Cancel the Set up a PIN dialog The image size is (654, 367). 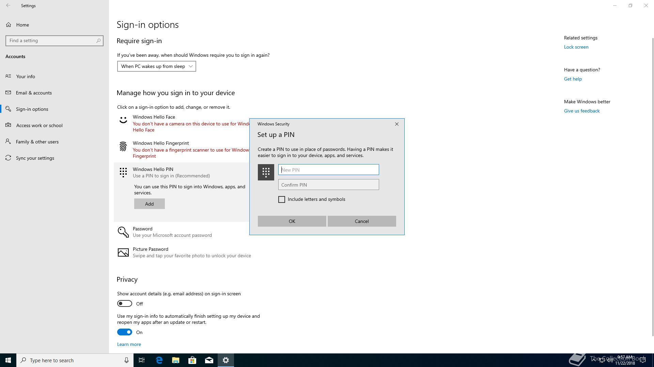[362, 221]
